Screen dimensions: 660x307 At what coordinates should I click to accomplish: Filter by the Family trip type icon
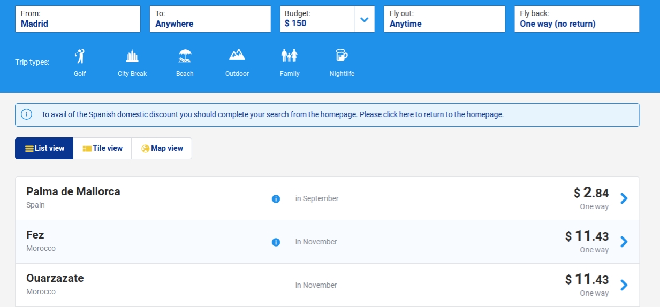pyautogui.click(x=289, y=56)
